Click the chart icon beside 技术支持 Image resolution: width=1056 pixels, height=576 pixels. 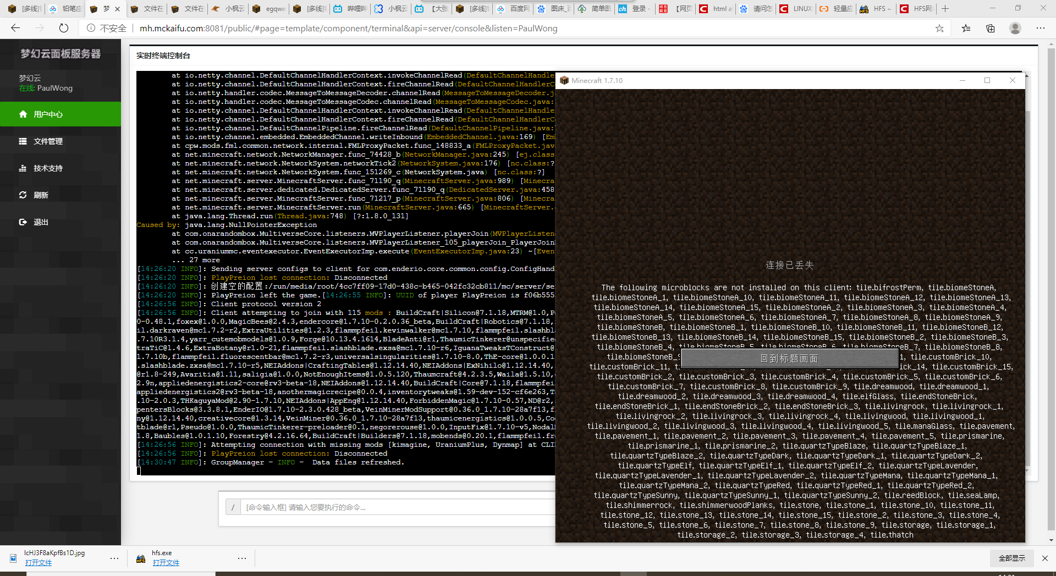pyautogui.click(x=23, y=168)
